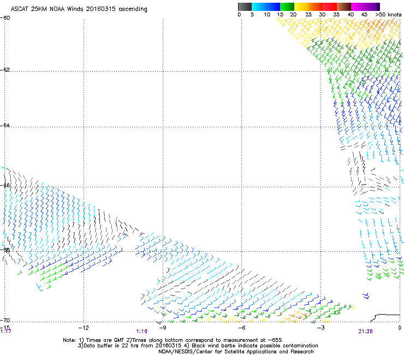Click the purple time stamp 1:16
This screenshot has width=404, height=355.
pyautogui.click(x=141, y=332)
